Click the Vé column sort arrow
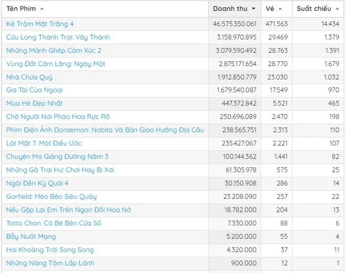Viewport: 346px width, 273px height. (x=280, y=9)
